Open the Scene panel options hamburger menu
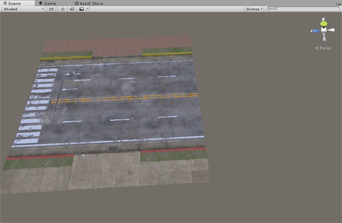Image resolution: width=342 pixels, height=223 pixels. [339, 4]
